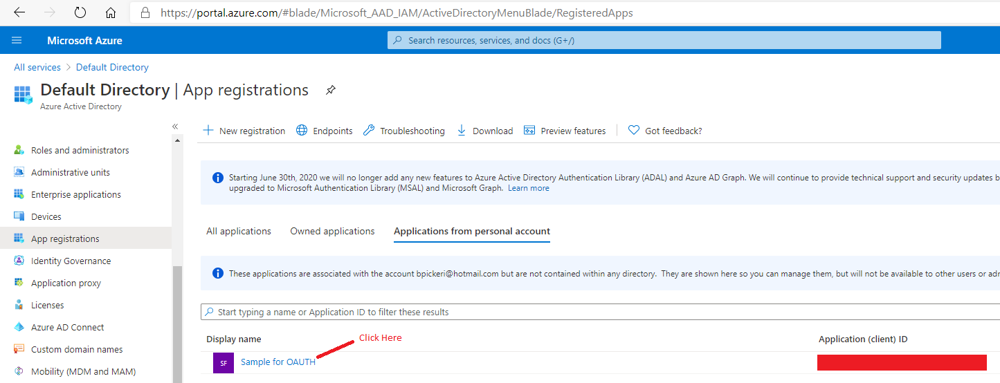Click the info icon in ADAL notice
The height and width of the screenshot is (383, 1000).
pos(217,178)
